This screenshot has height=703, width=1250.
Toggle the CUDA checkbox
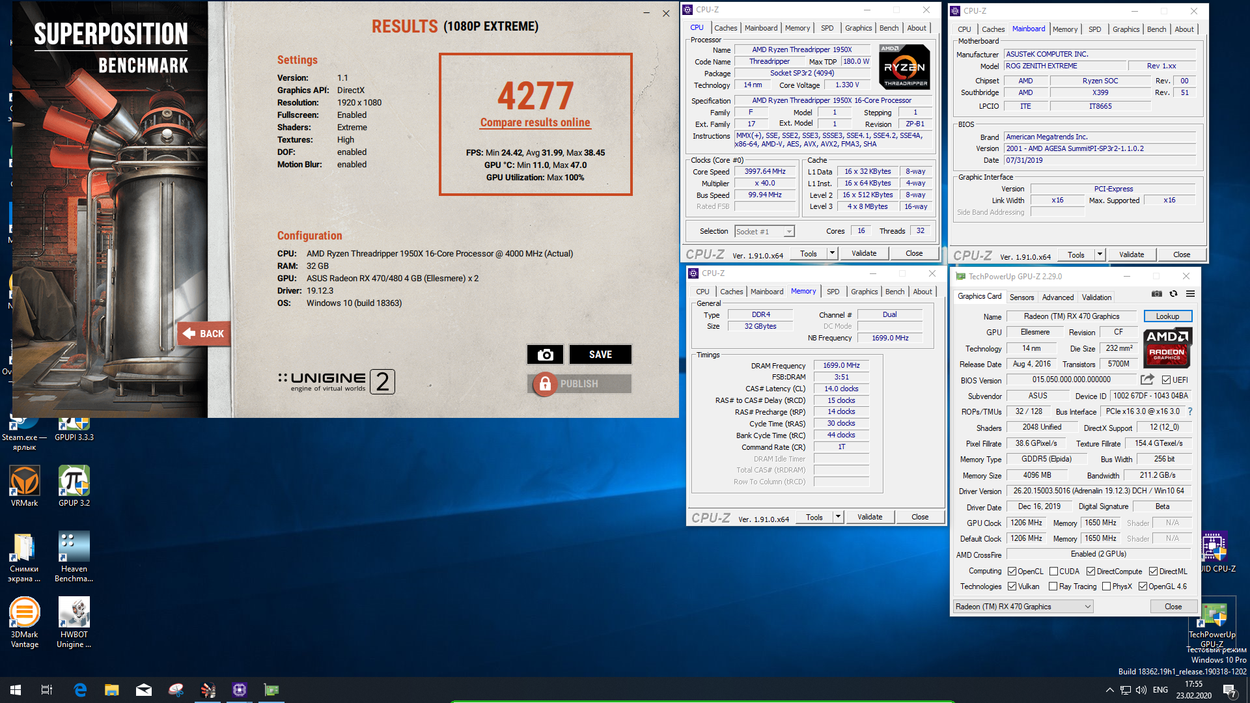1053,572
